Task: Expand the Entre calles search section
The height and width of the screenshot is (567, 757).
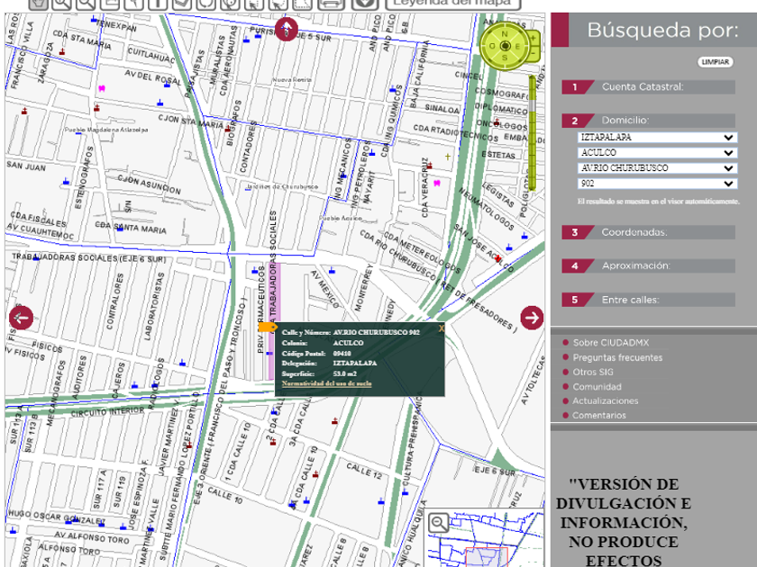Action: pos(630,300)
